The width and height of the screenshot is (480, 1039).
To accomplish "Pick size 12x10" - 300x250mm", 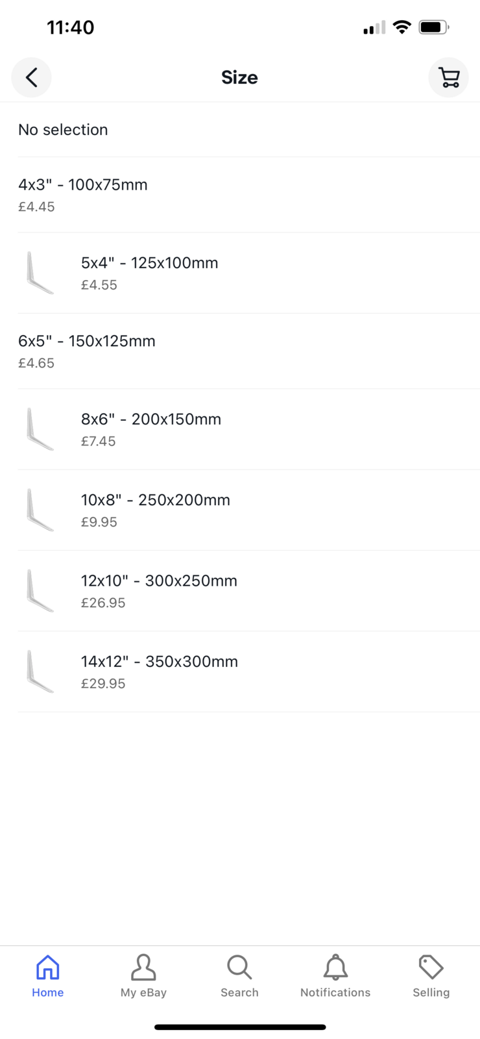I will click(159, 590).
